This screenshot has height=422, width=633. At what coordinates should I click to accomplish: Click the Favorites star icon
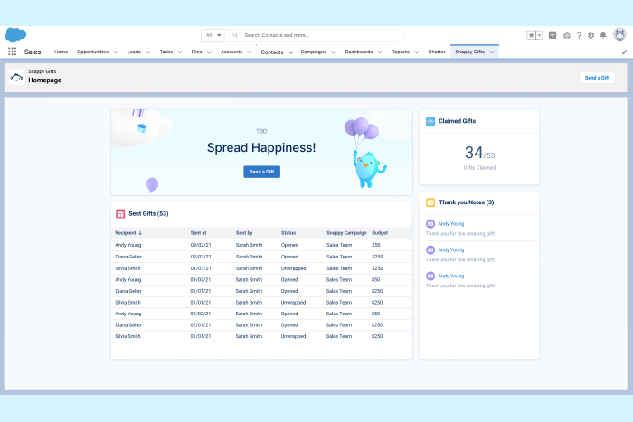532,35
